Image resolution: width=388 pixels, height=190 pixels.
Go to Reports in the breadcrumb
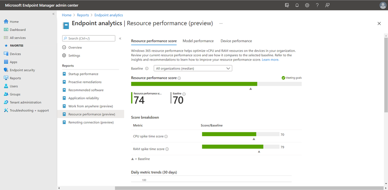83,15
